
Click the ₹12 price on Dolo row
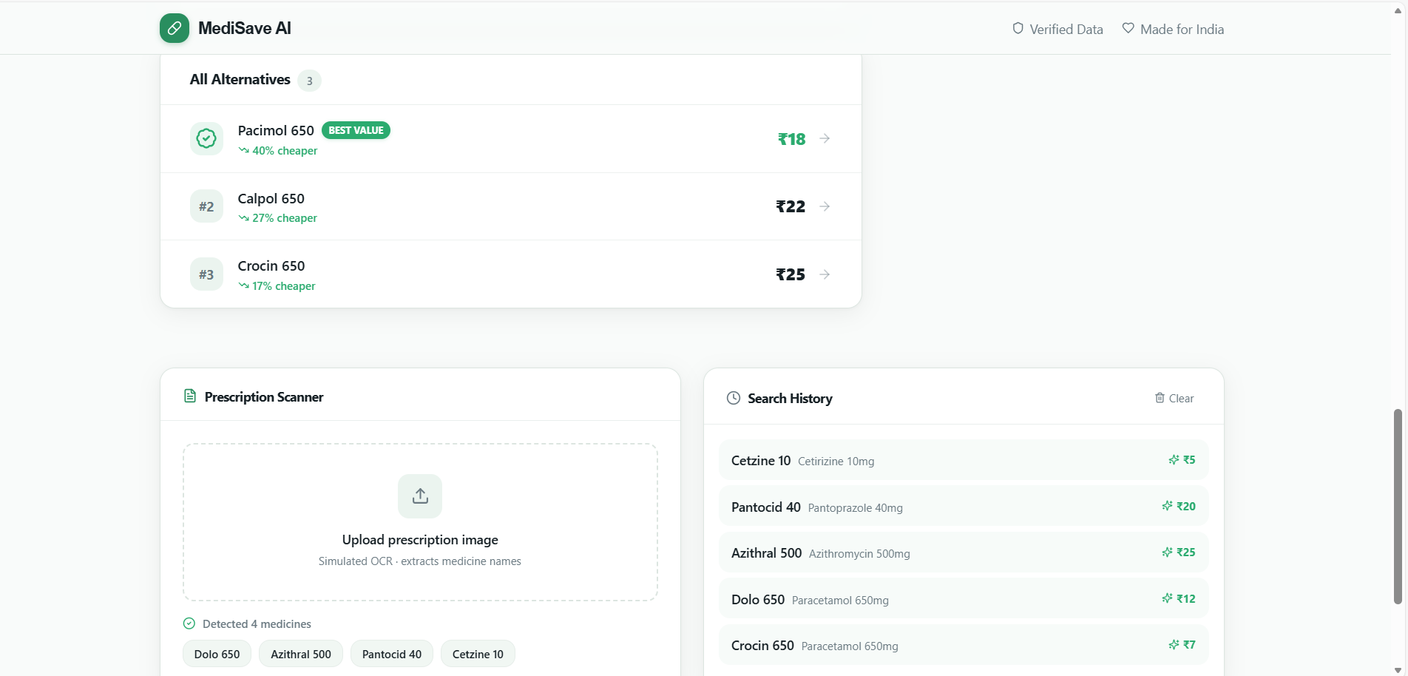click(x=1186, y=598)
